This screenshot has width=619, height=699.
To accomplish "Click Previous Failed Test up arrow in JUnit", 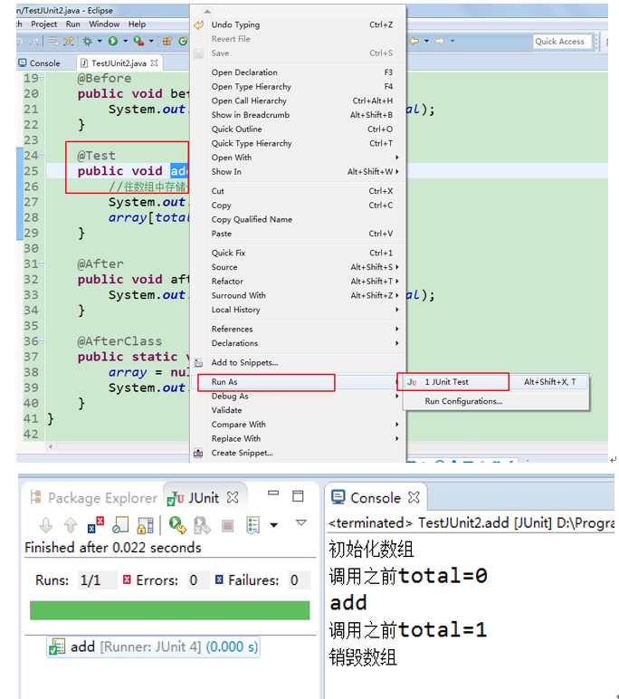I will (x=71, y=525).
